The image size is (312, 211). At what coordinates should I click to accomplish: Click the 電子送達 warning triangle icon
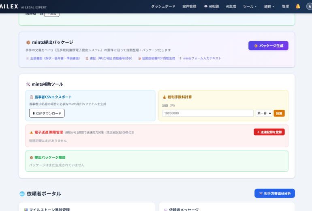pyautogui.click(x=31, y=132)
